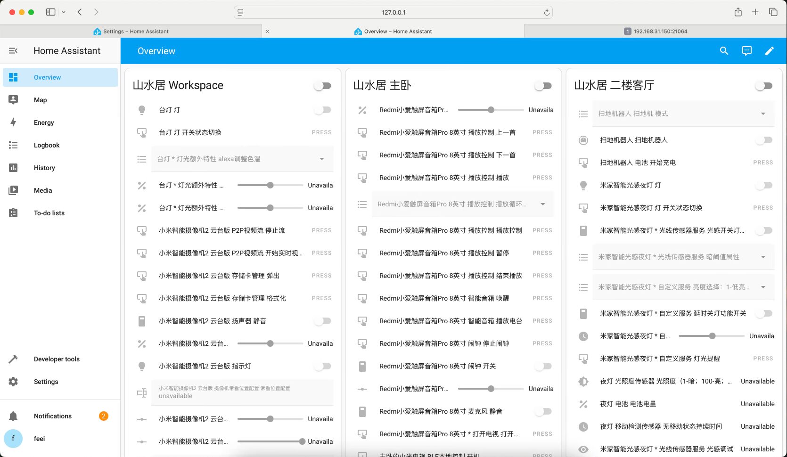Click the Map icon in the sidebar
This screenshot has width=787, height=457.
coord(13,100)
